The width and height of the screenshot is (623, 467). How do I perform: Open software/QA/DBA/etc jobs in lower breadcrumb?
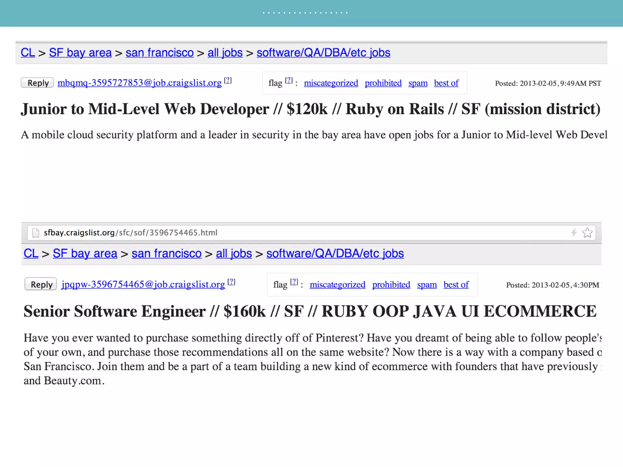335,253
